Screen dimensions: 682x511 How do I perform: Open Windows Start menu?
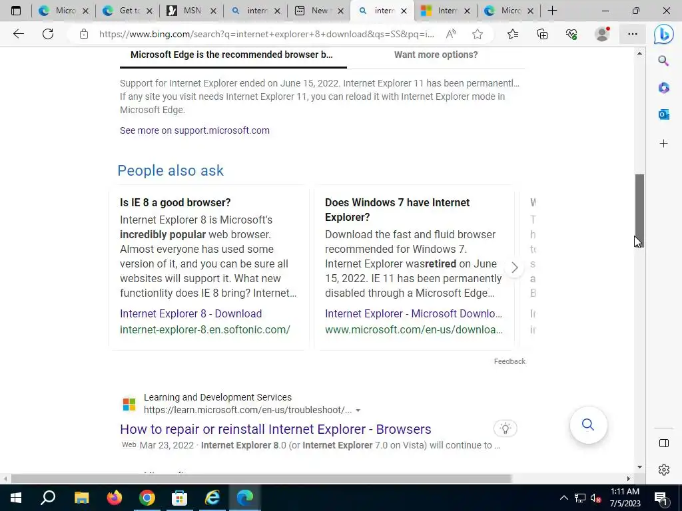[16, 498]
